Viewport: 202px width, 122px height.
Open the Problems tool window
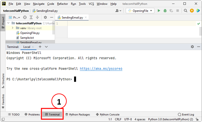tap(32, 115)
